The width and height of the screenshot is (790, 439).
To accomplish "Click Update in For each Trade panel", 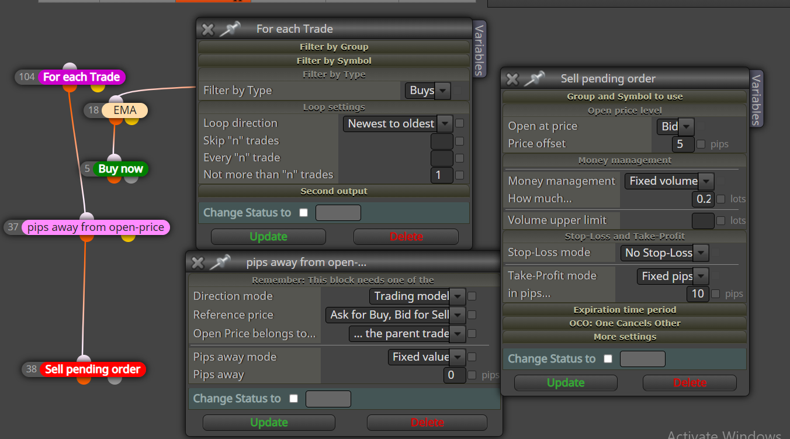I will pos(268,237).
